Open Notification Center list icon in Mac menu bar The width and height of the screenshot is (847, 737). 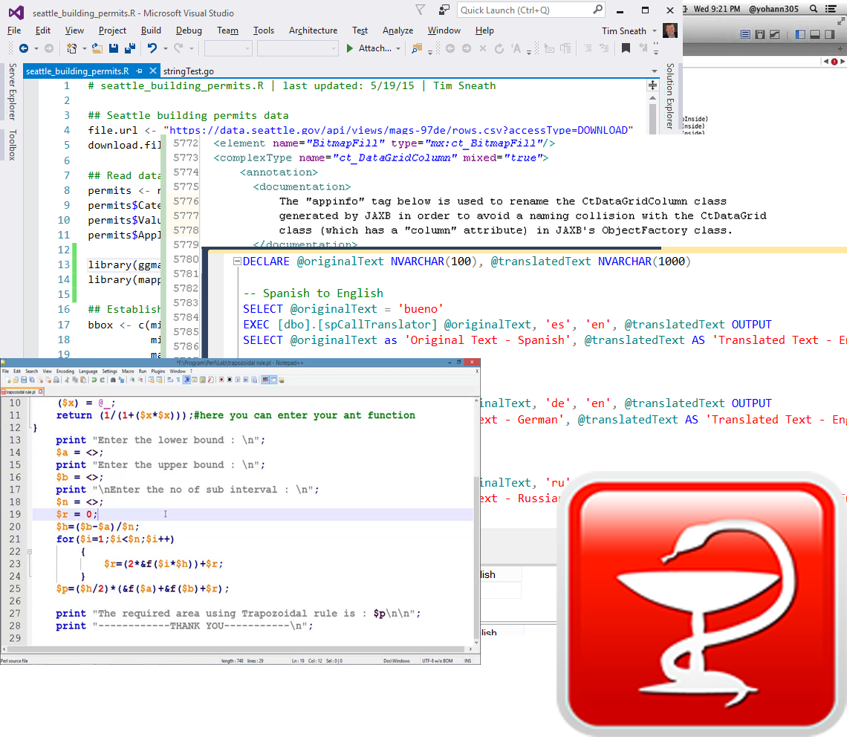click(x=831, y=9)
